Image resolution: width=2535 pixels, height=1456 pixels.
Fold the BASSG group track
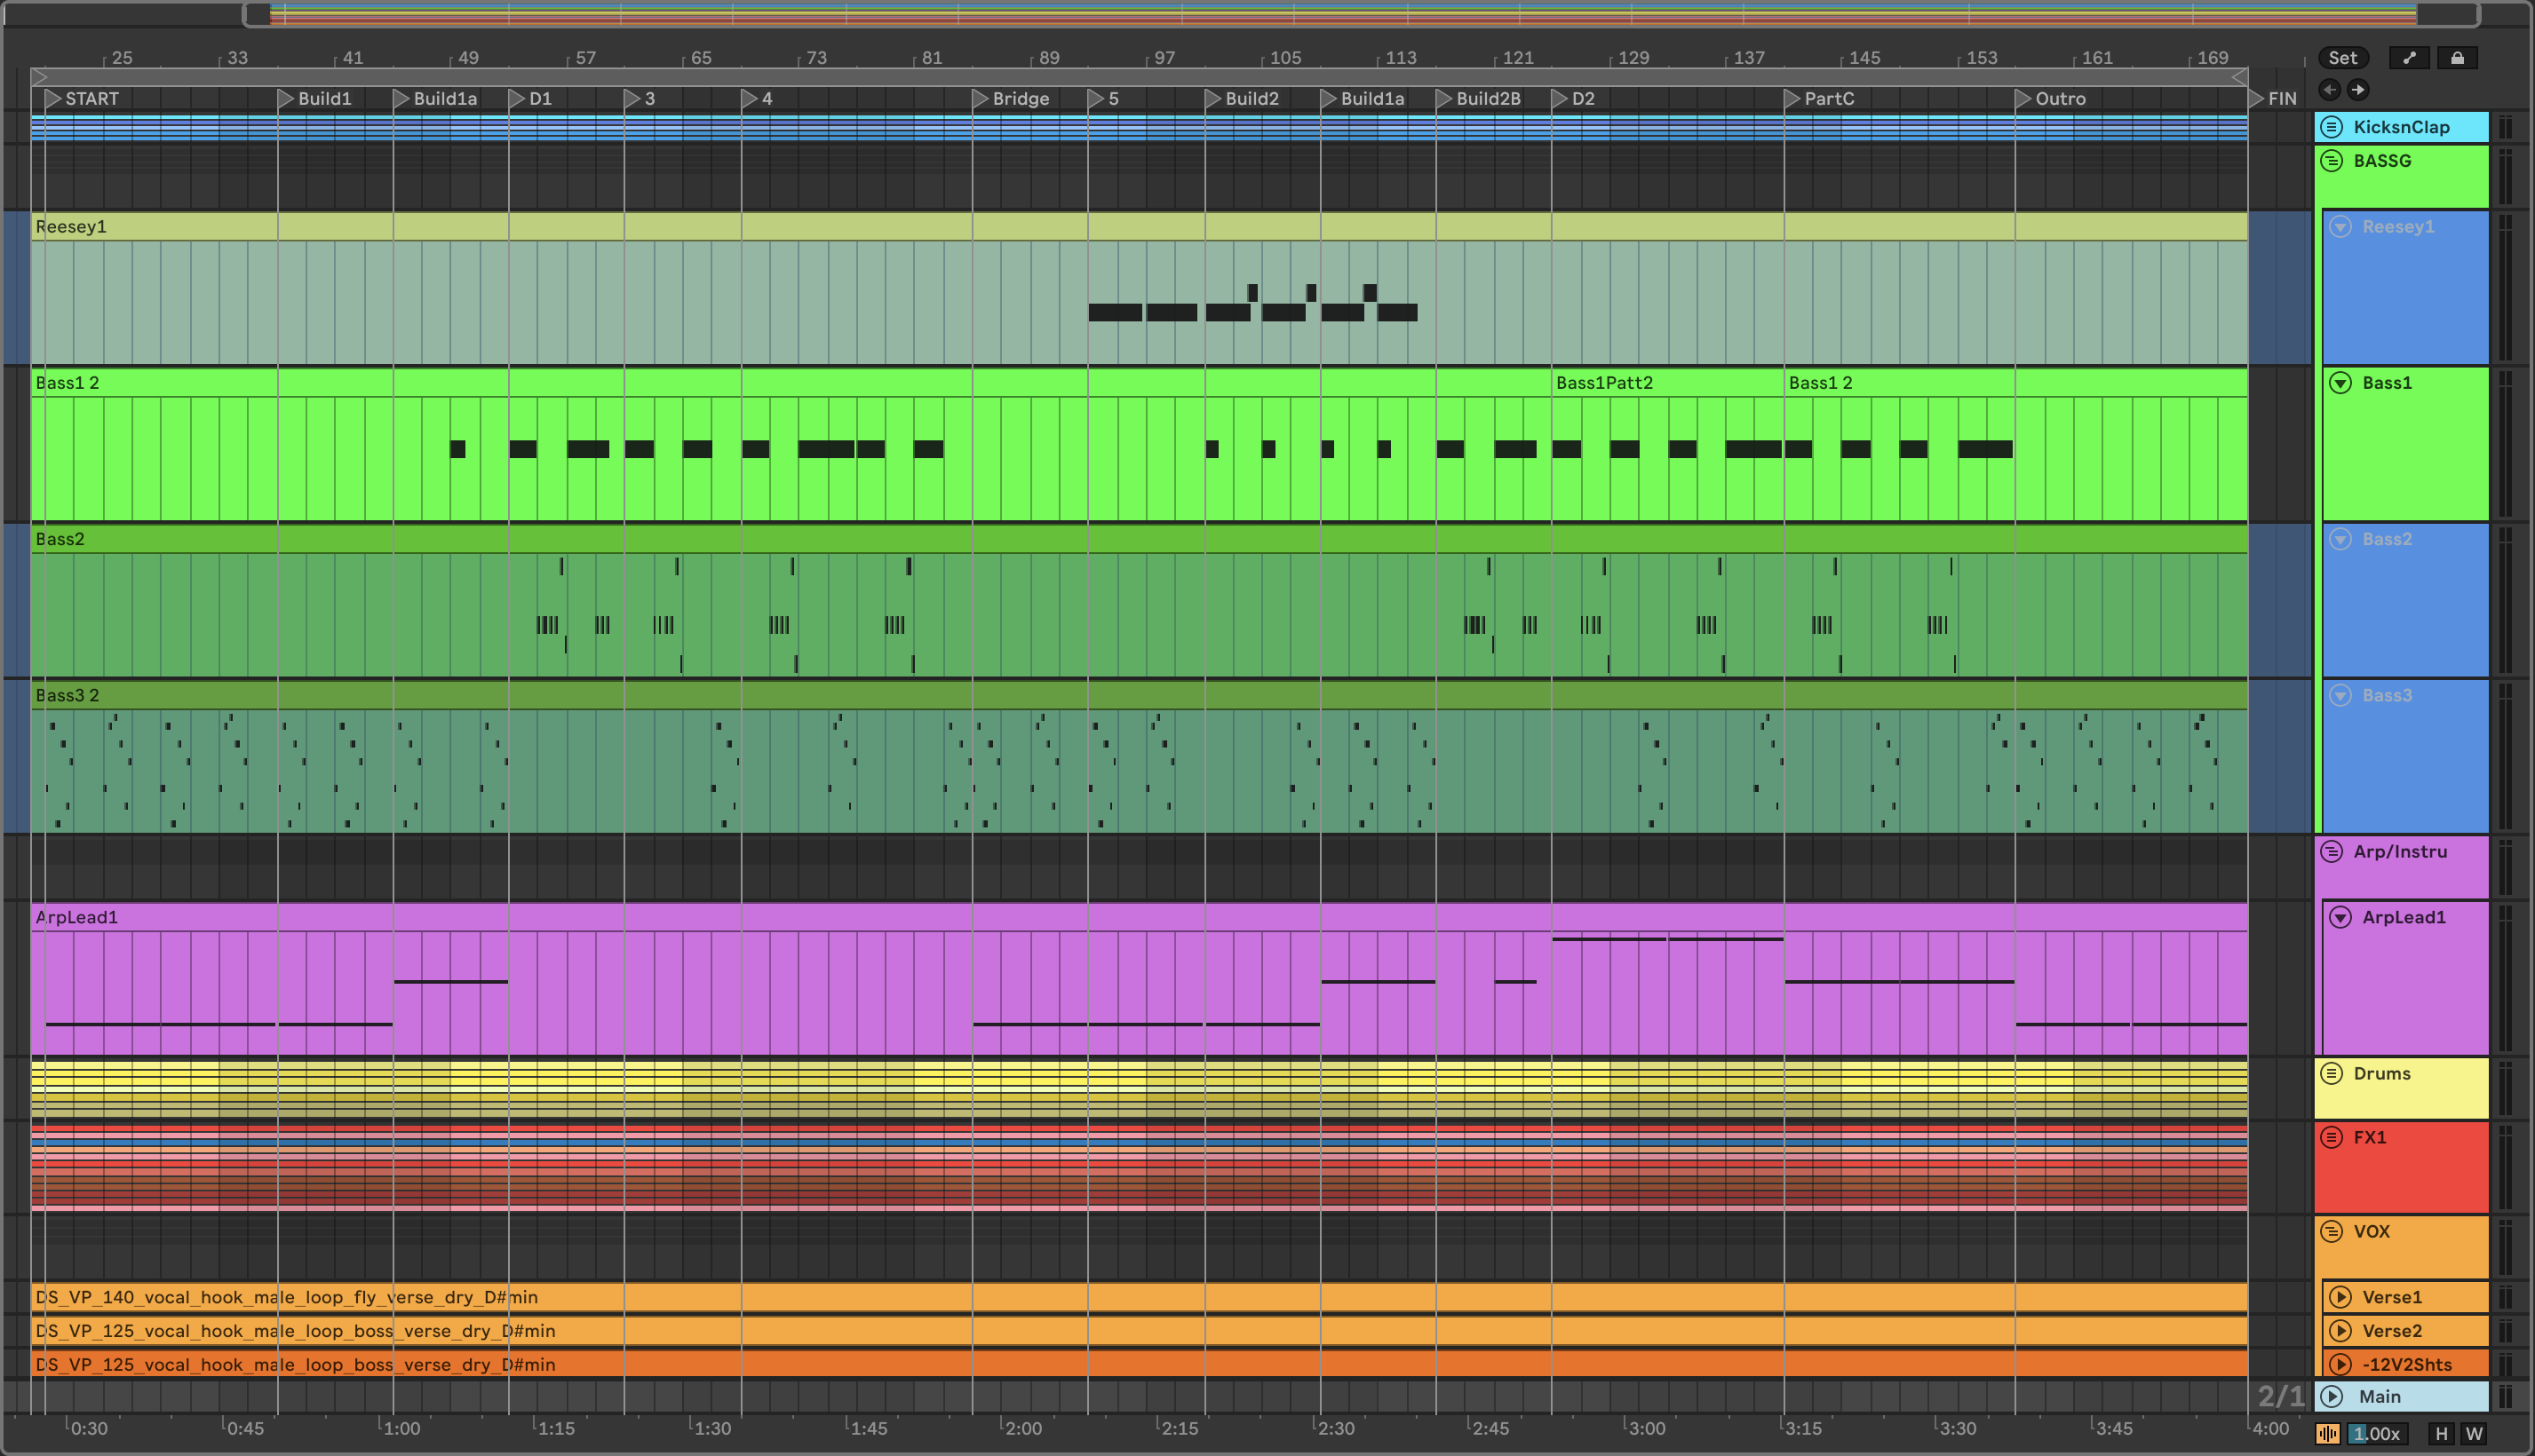2332,161
